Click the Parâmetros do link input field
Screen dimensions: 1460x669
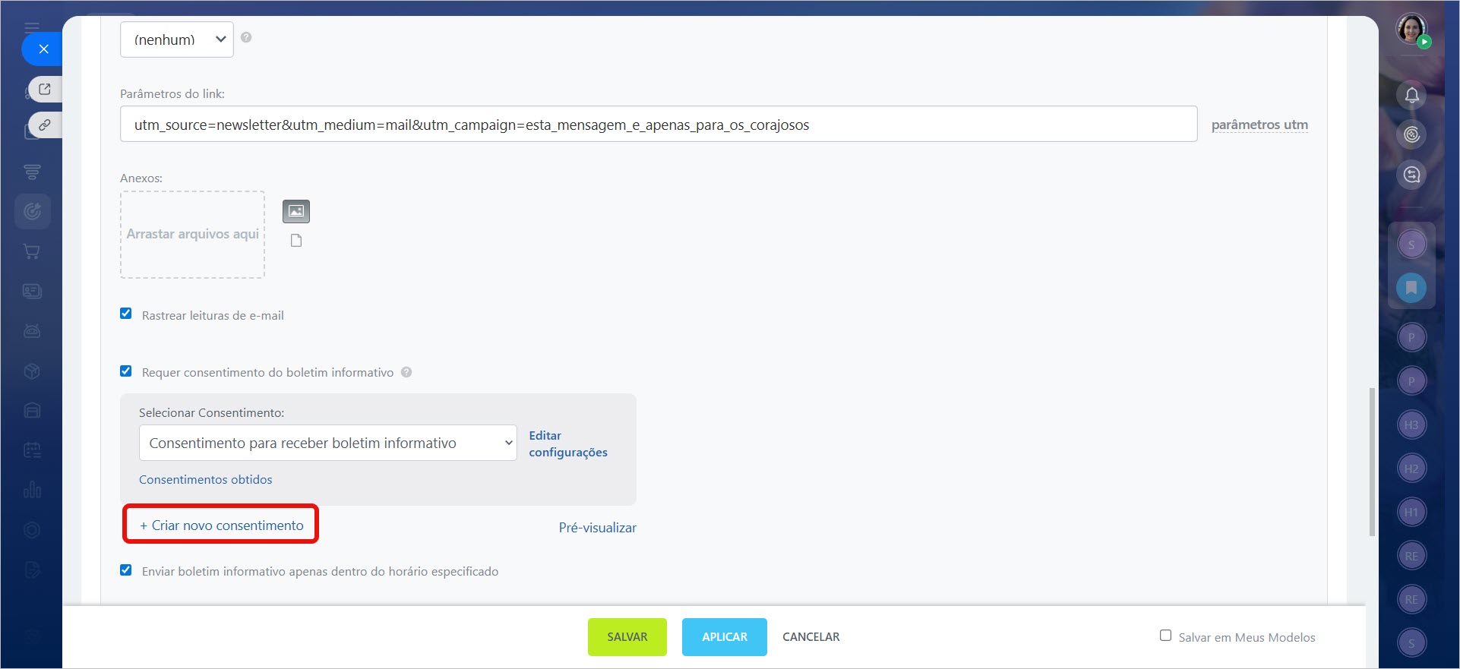pos(658,125)
